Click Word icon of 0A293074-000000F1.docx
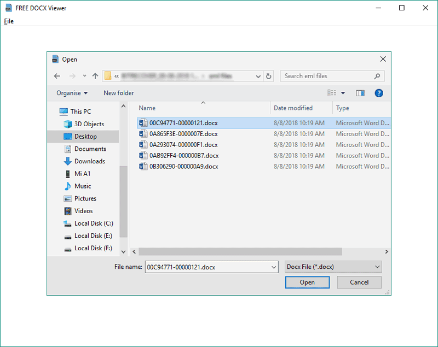 click(x=143, y=145)
